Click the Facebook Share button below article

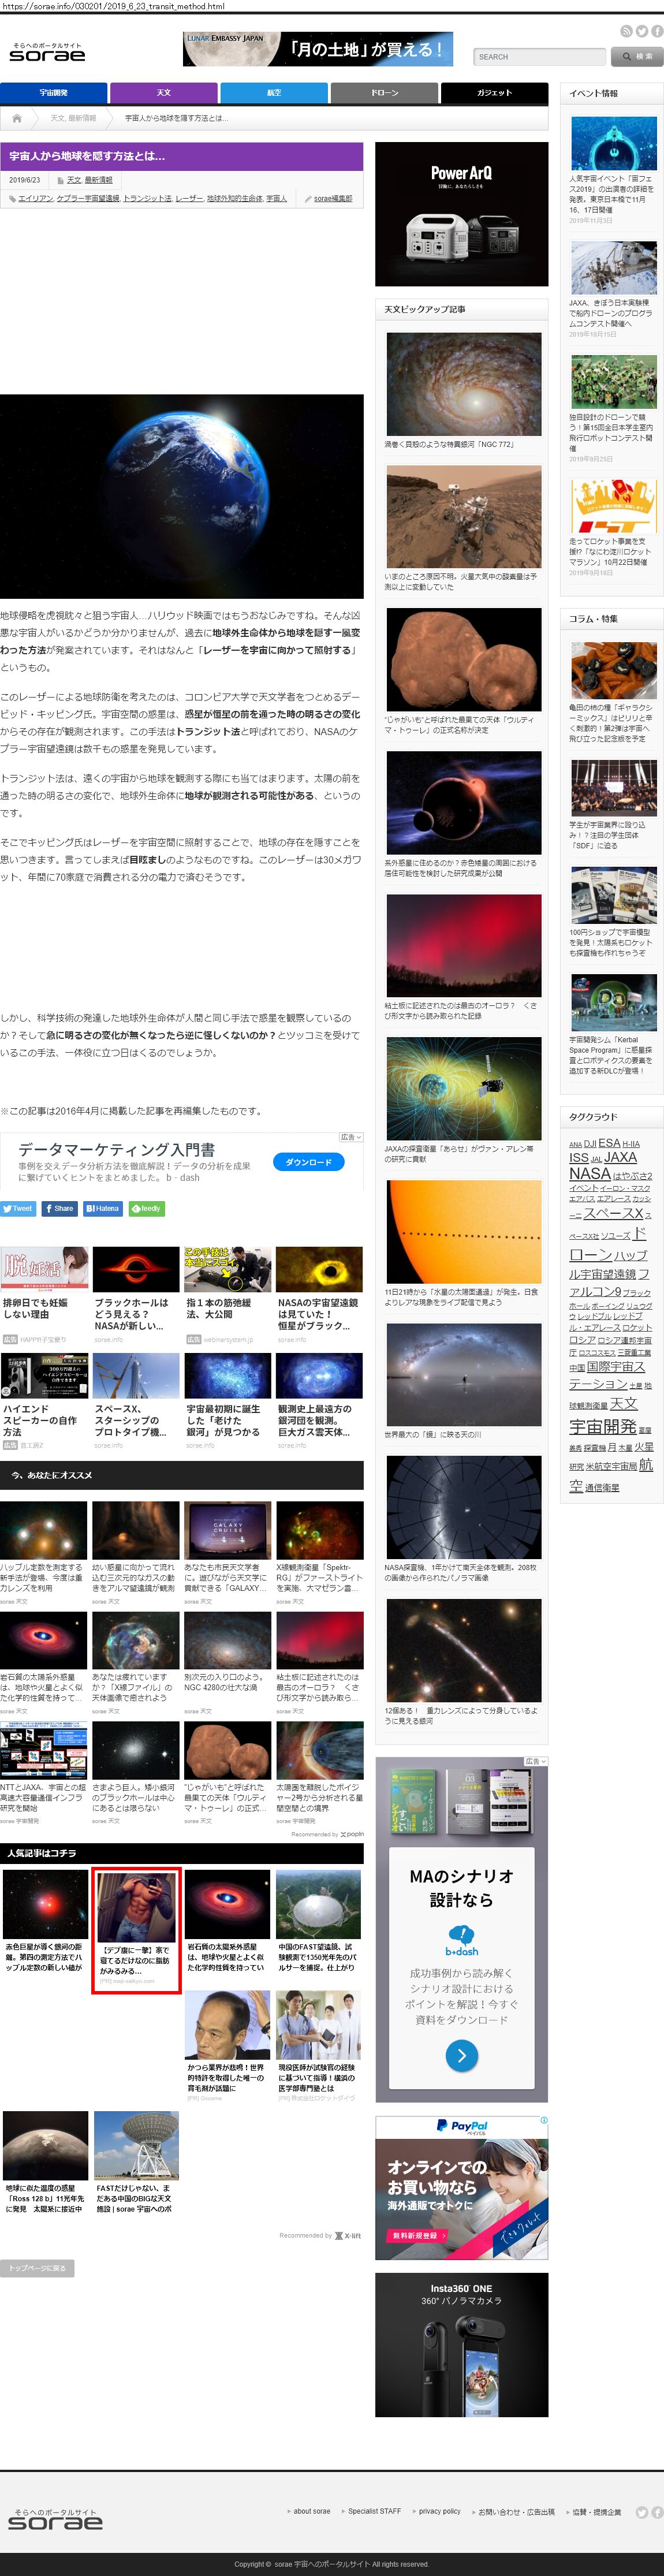coord(59,1208)
